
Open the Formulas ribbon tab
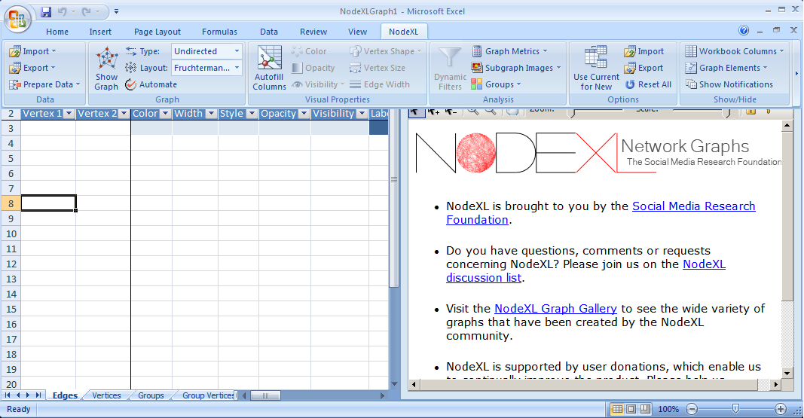(x=219, y=32)
